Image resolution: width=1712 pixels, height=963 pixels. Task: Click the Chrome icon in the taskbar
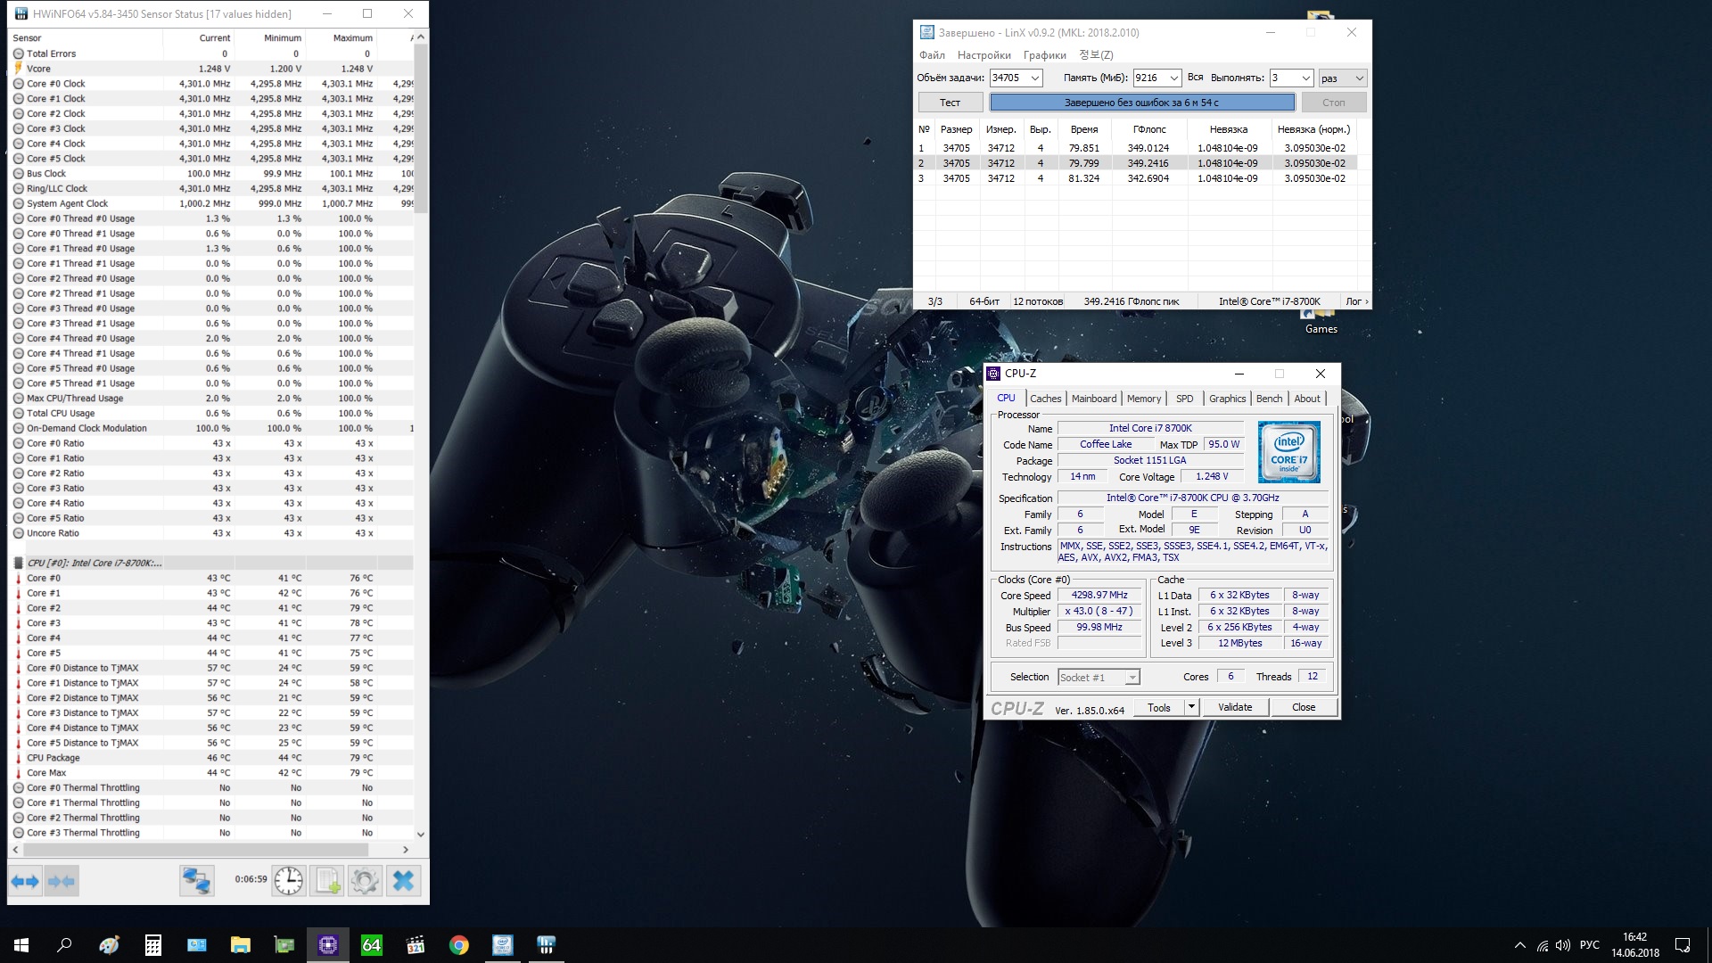point(459,945)
